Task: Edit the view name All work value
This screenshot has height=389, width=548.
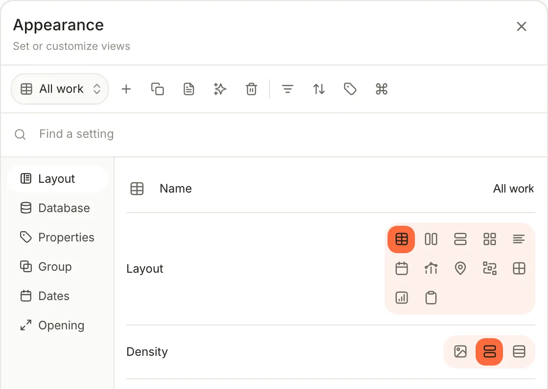Action: coord(513,189)
